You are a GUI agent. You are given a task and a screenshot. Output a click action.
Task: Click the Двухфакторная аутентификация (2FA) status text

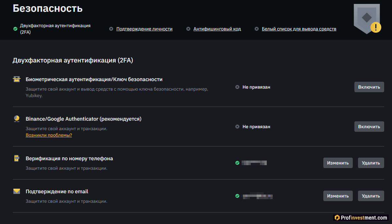55,29
